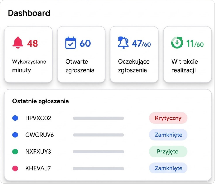The width and height of the screenshot is (215, 184).
Task: Click the pink dot beside KHEVAJ7
Action: [x=15, y=168]
